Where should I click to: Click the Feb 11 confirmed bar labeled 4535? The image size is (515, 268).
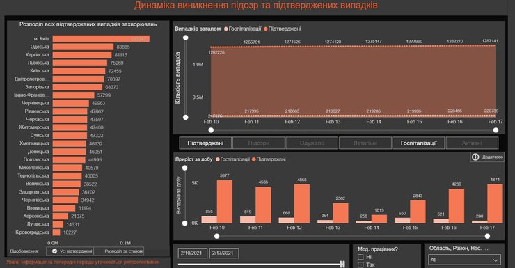coord(263,205)
